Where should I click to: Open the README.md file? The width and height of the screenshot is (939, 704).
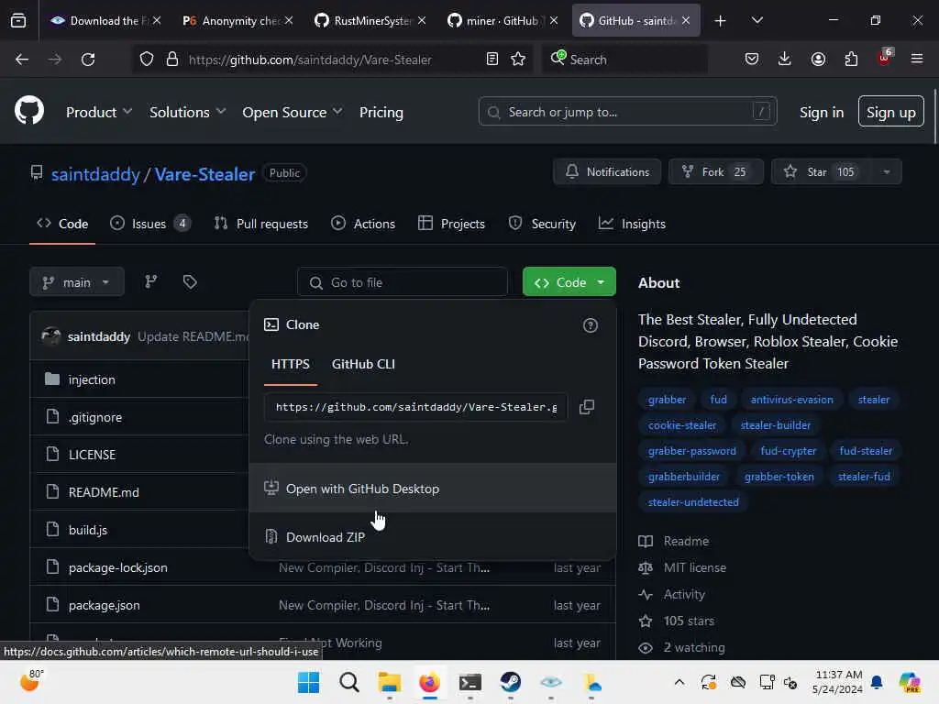point(104,492)
